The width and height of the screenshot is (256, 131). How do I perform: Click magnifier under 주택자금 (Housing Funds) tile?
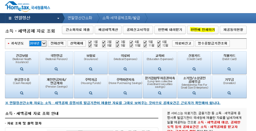tap(91, 93)
